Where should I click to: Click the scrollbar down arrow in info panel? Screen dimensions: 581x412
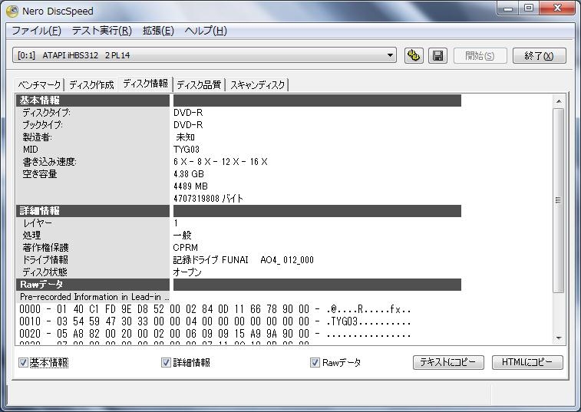point(558,338)
